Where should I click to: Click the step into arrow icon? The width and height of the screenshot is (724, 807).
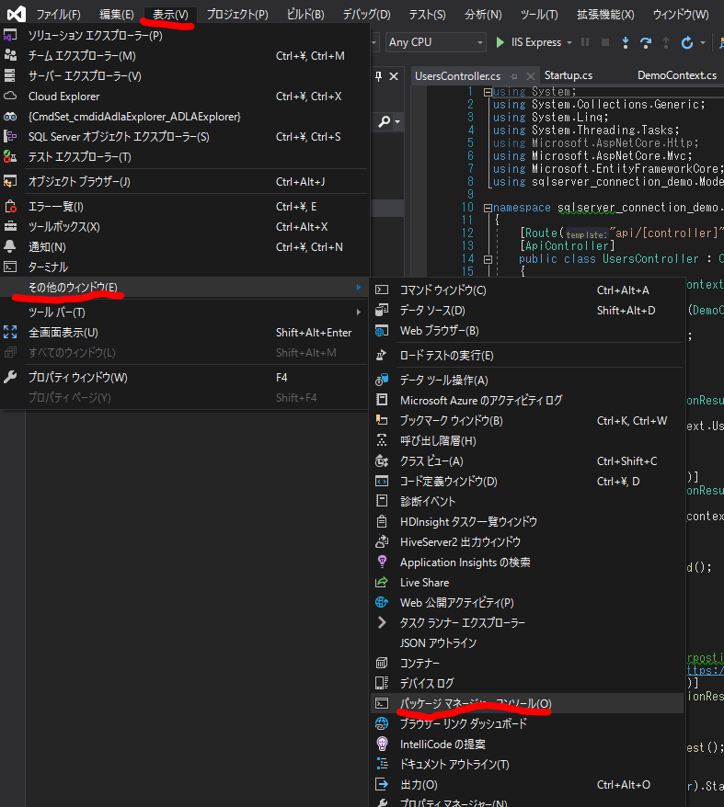click(625, 42)
